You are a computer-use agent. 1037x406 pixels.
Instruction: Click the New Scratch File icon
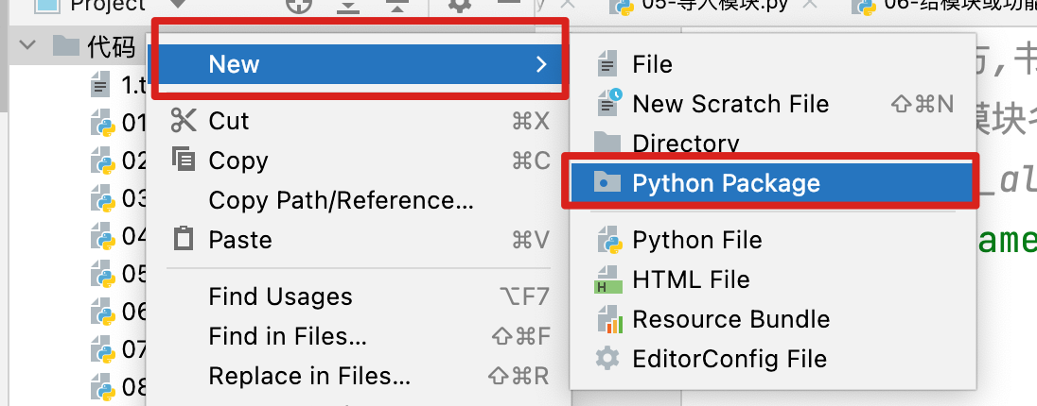pyautogui.click(x=608, y=103)
